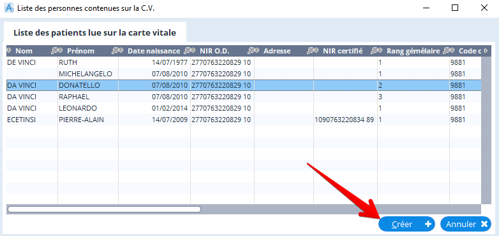Click sort arrows icon directly left of Date naissance
The width and height of the screenshot is (499, 236).
[x=121, y=51]
